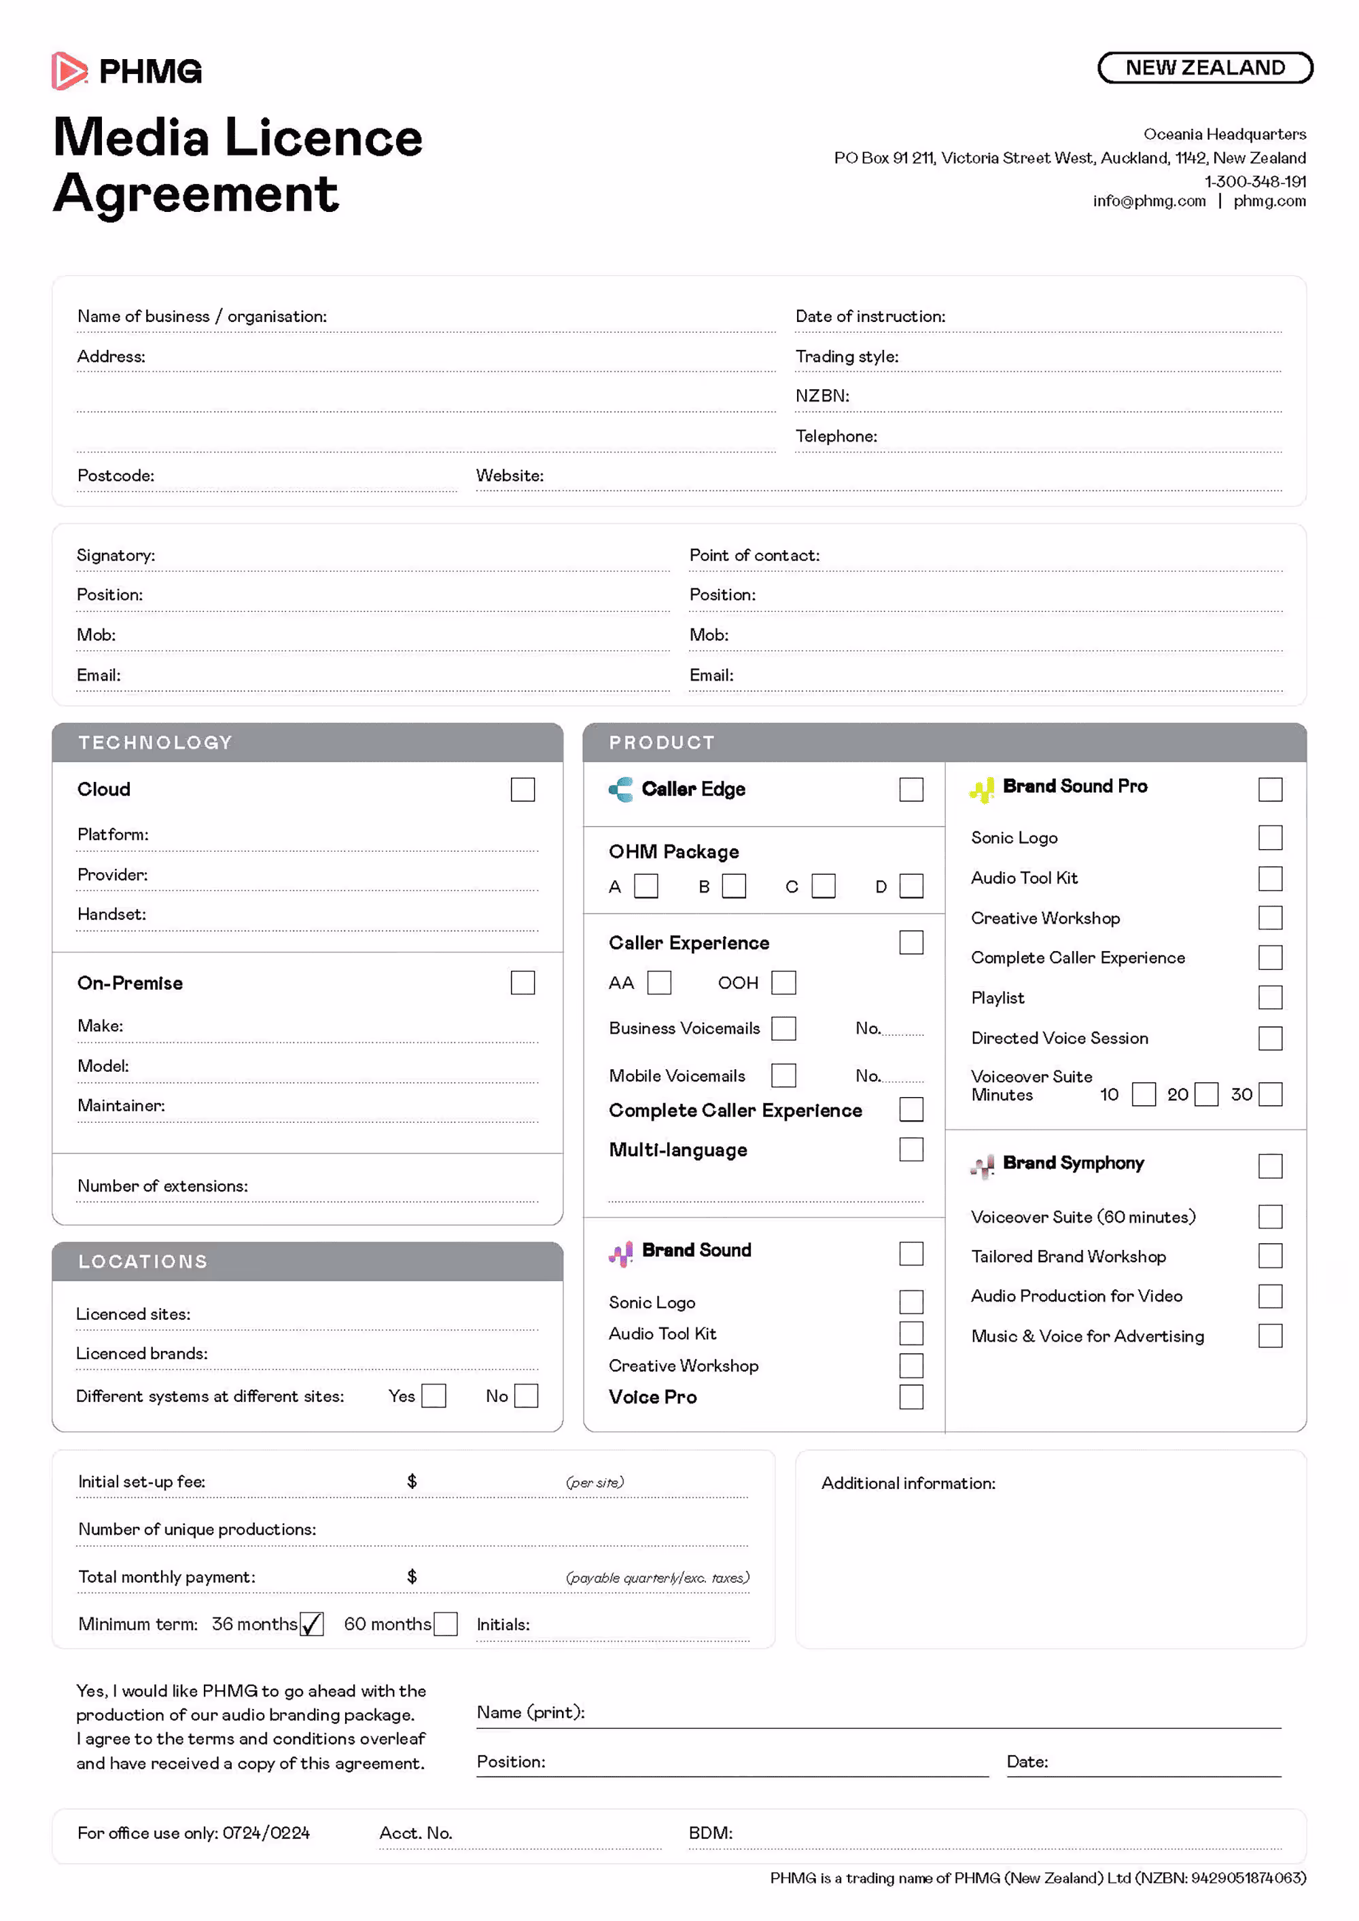Image resolution: width=1359 pixels, height=1921 pixels.
Task: Click the info@phmg.com email link
Action: tap(1149, 201)
